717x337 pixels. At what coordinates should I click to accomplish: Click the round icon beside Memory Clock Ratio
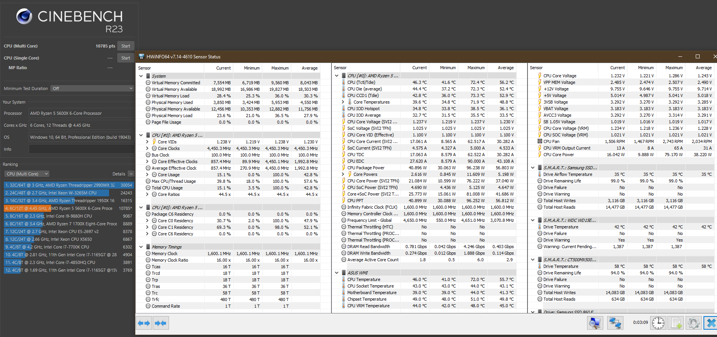[148, 260]
